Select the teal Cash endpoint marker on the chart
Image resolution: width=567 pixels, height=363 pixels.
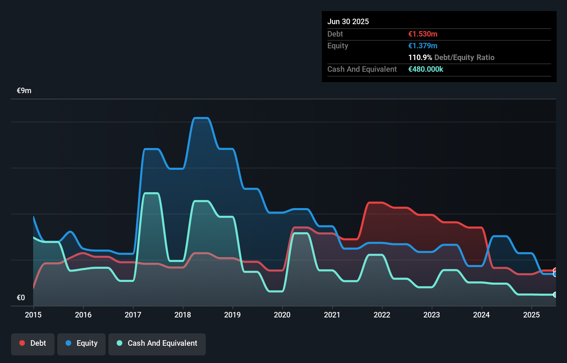(x=555, y=295)
